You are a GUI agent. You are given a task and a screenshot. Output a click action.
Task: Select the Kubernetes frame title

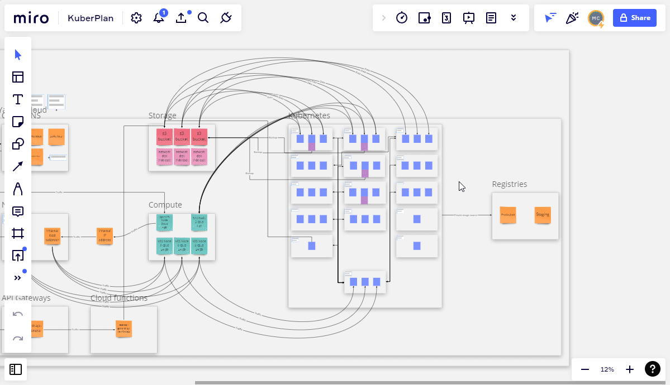[309, 116]
